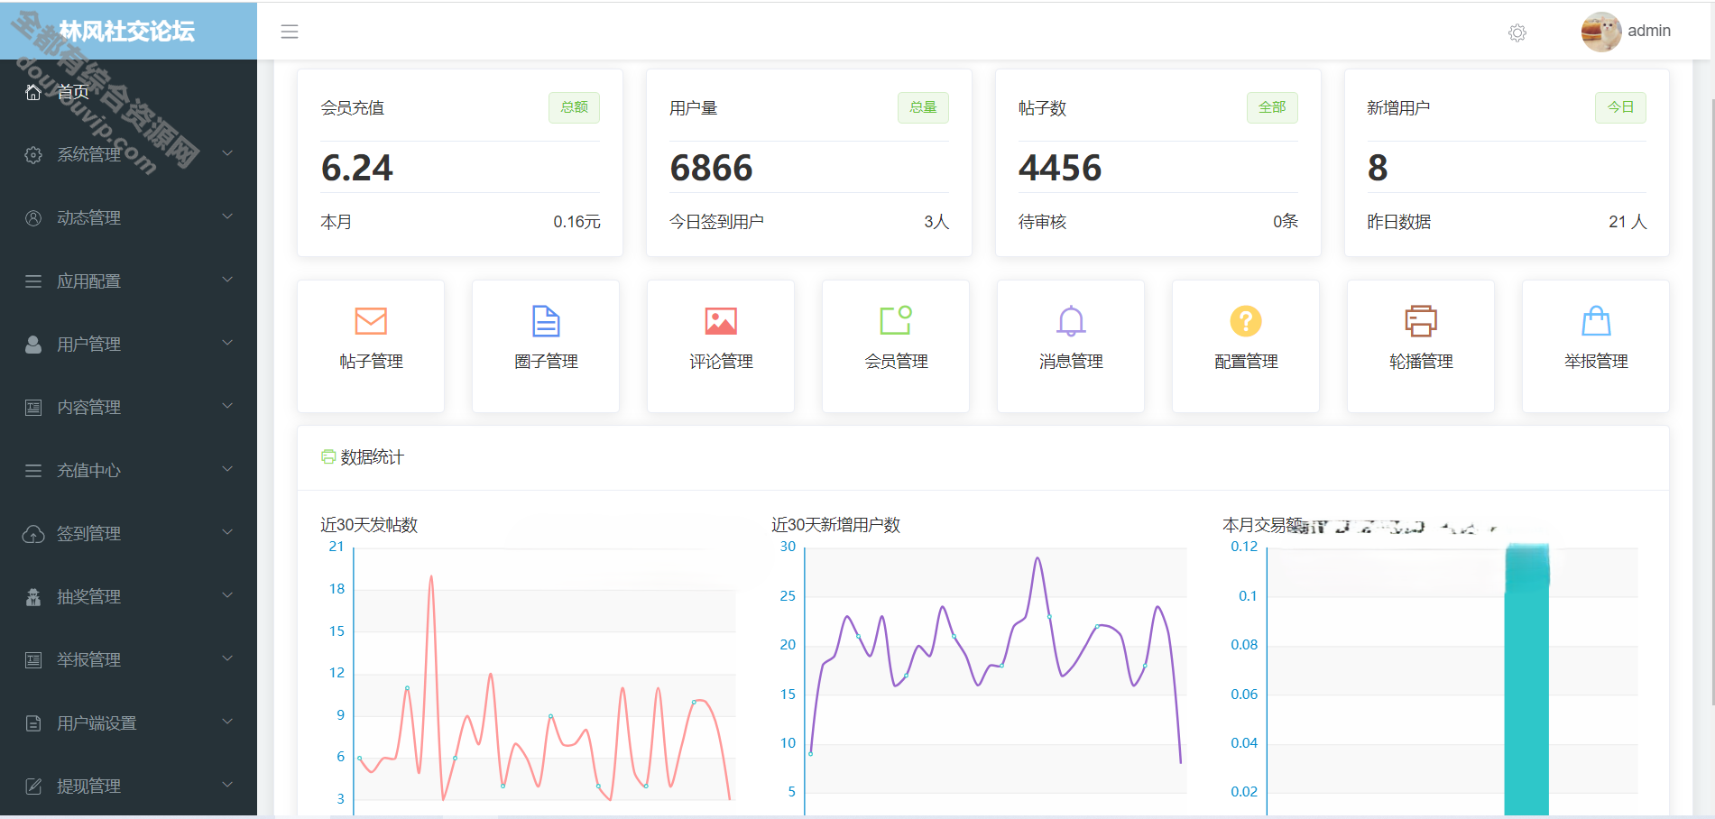The height and width of the screenshot is (819, 1715).
Task: Click the 全部 tag on 帖子数 card
Action: 1272,107
